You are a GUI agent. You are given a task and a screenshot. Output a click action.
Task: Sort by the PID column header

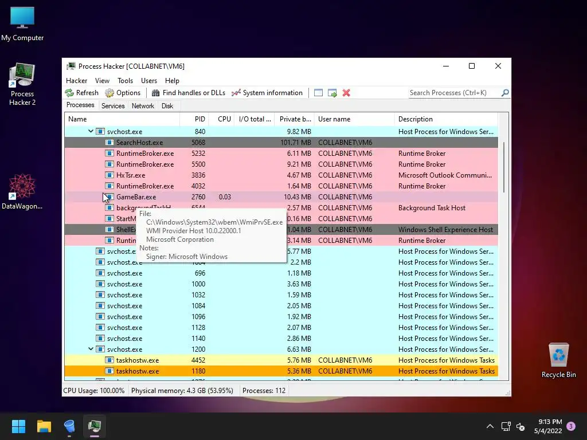[194, 119]
